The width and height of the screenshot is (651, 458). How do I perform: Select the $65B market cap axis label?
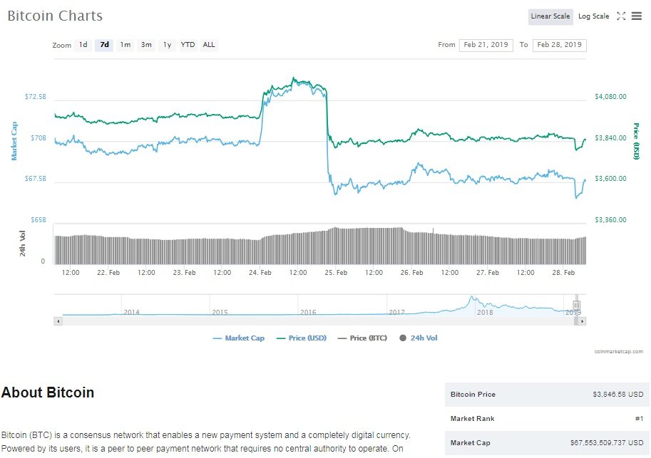pyautogui.click(x=39, y=219)
